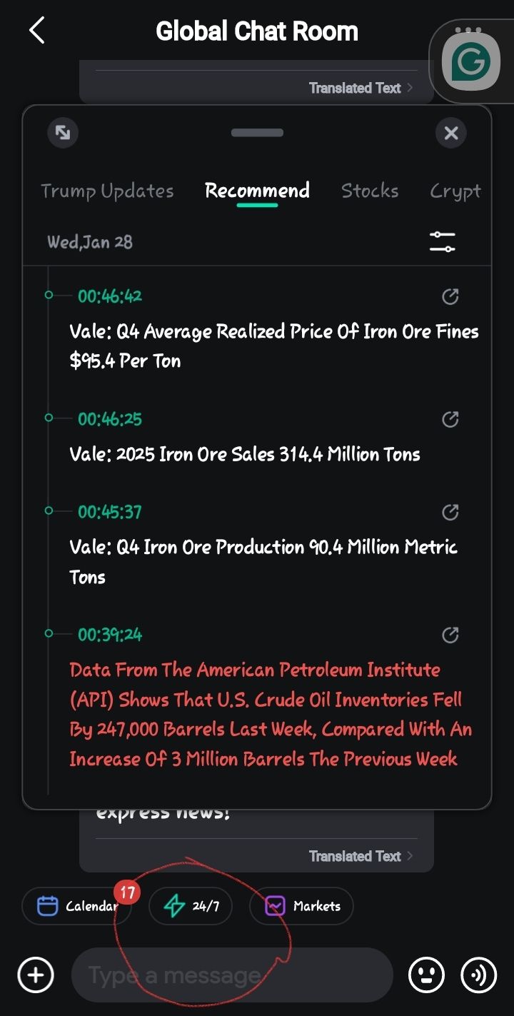Share the 00:45:37 iron ore production item
This screenshot has width=514, height=1016.
(450, 512)
